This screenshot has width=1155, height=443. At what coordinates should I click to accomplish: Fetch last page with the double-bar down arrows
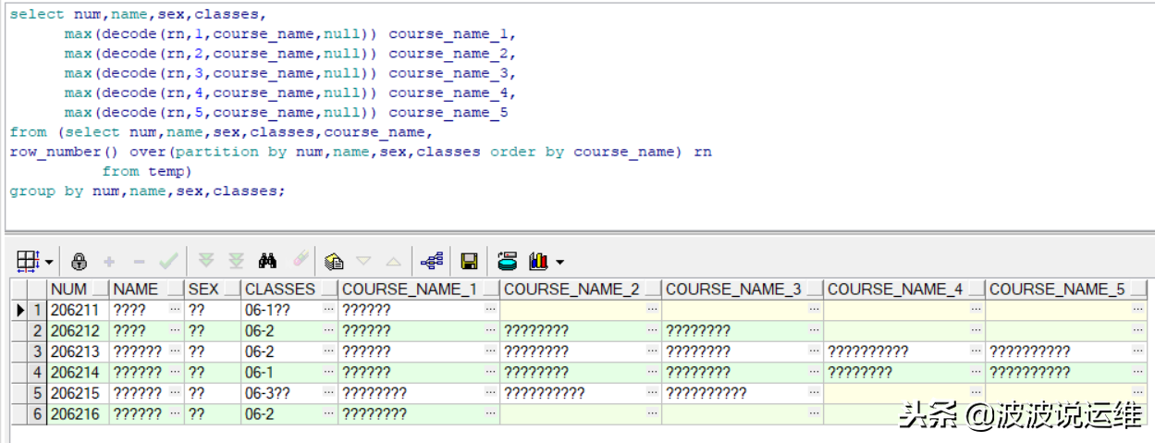[237, 261]
